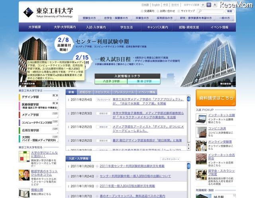Image resolution: width=255 pixels, height=198 pixels.
Task: Switch language to 日本語
Action: coord(145,5)
